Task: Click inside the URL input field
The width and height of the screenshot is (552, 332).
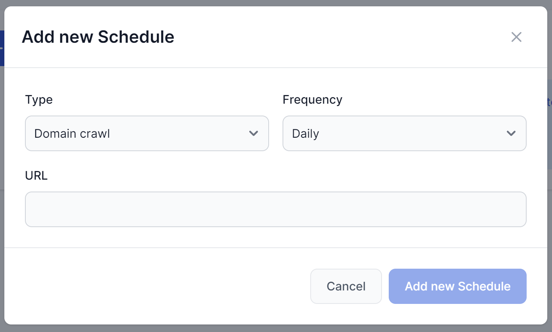Action: [x=276, y=209]
